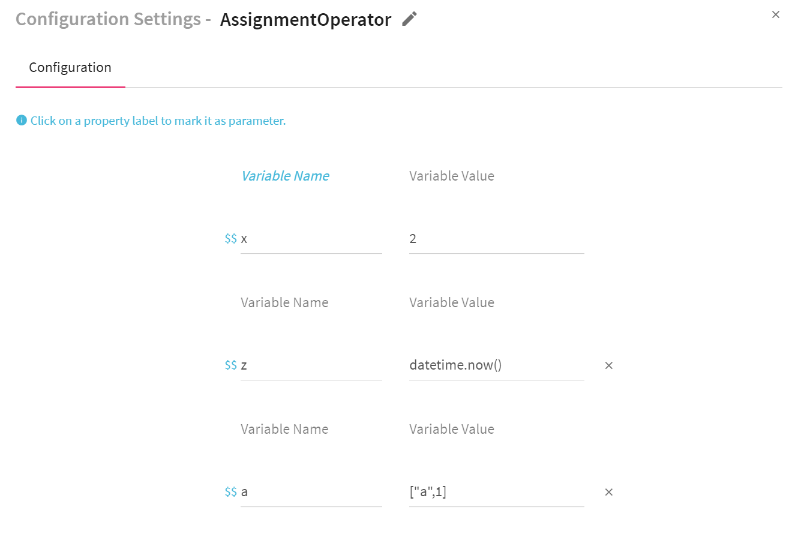Mark Variable Name label above a as parameter

pos(284,429)
